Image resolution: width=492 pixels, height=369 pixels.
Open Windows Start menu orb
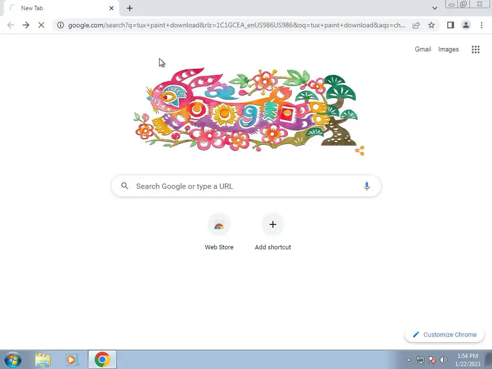[x=13, y=359]
